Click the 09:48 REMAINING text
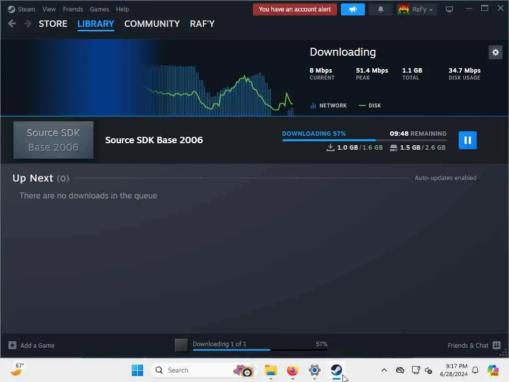This screenshot has width=509, height=382. tap(418, 133)
